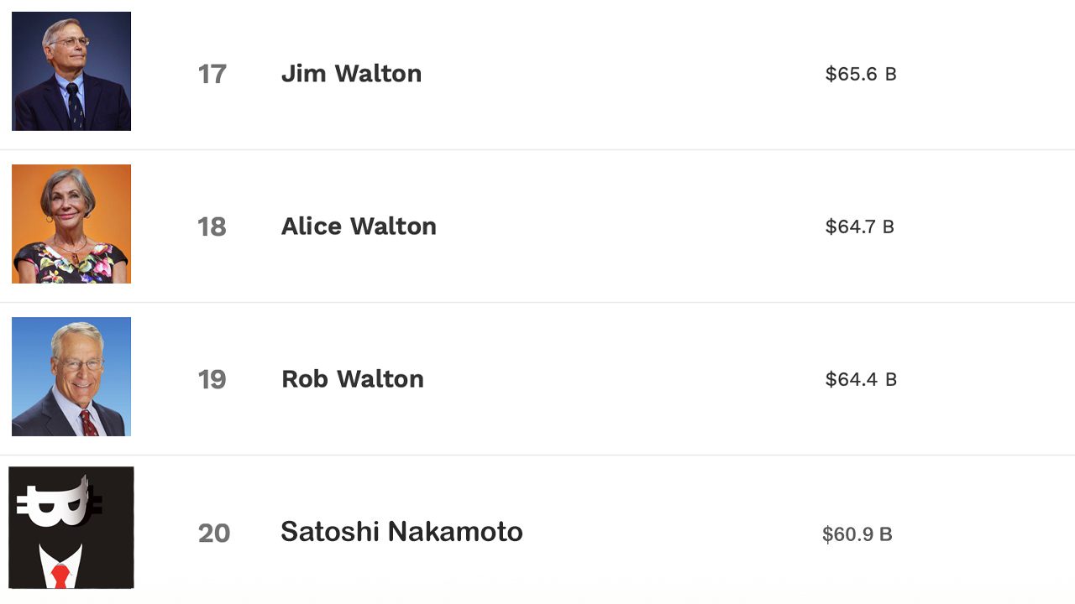Viewport: 1075px width, 604px height.
Task: Click the Alice Walton name
Action: tap(359, 226)
